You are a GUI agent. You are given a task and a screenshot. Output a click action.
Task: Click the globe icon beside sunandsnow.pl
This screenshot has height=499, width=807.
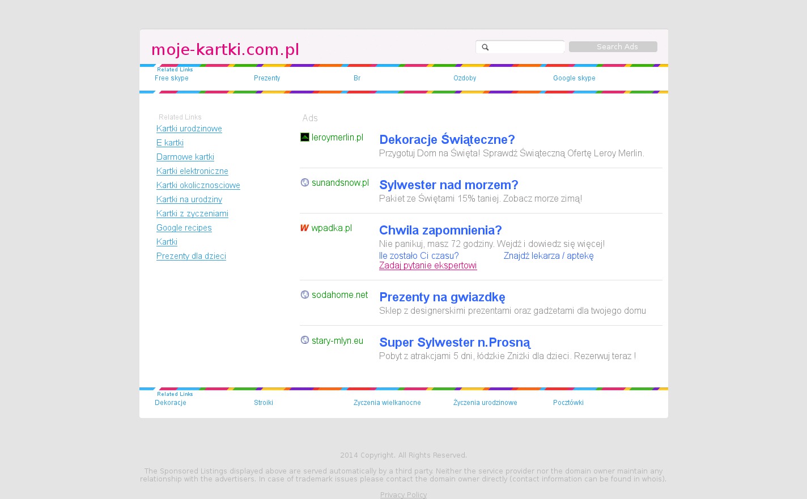305,182
